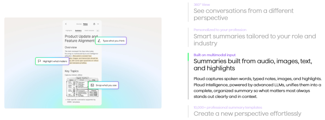The height and width of the screenshot is (120, 325).
Task: Click the pencil icon beside Type what you think
Action: [x=99, y=41]
